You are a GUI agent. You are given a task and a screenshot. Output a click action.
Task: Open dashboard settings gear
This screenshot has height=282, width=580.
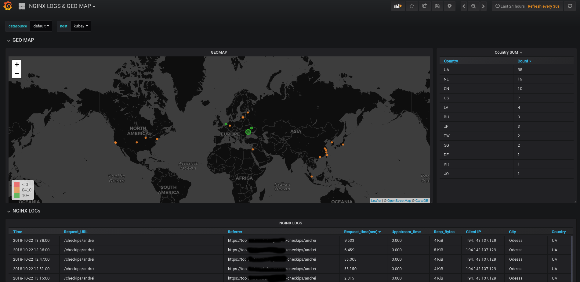pyautogui.click(x=450, y=6)
